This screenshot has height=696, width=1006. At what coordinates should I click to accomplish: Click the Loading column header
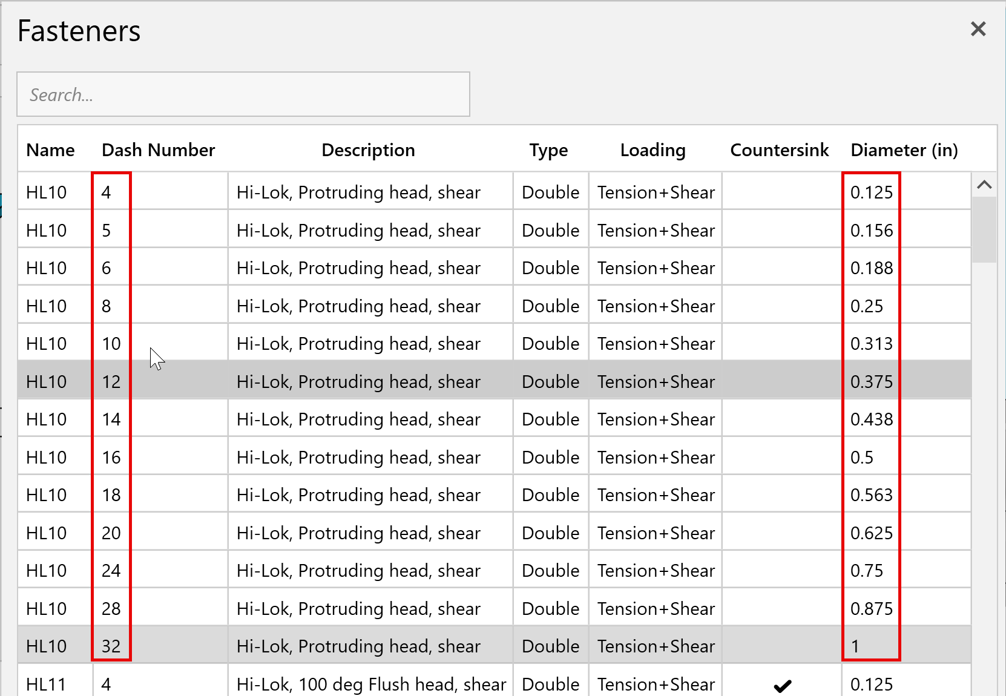tap(653, 150)
